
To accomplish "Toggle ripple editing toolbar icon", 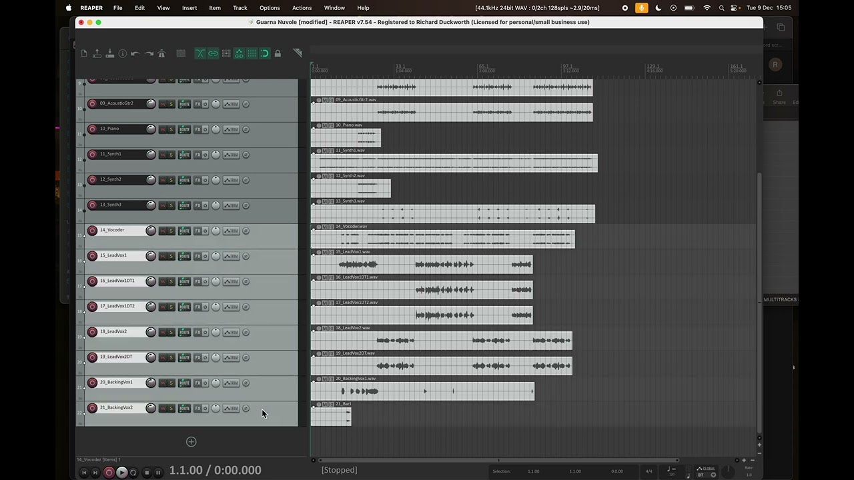I will (x=226, y=53).
